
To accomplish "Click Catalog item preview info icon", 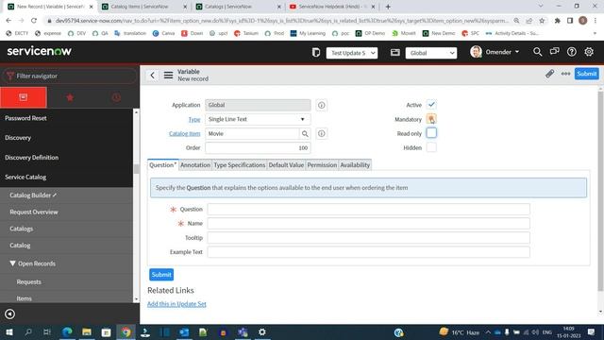I will tap(321, 134).
